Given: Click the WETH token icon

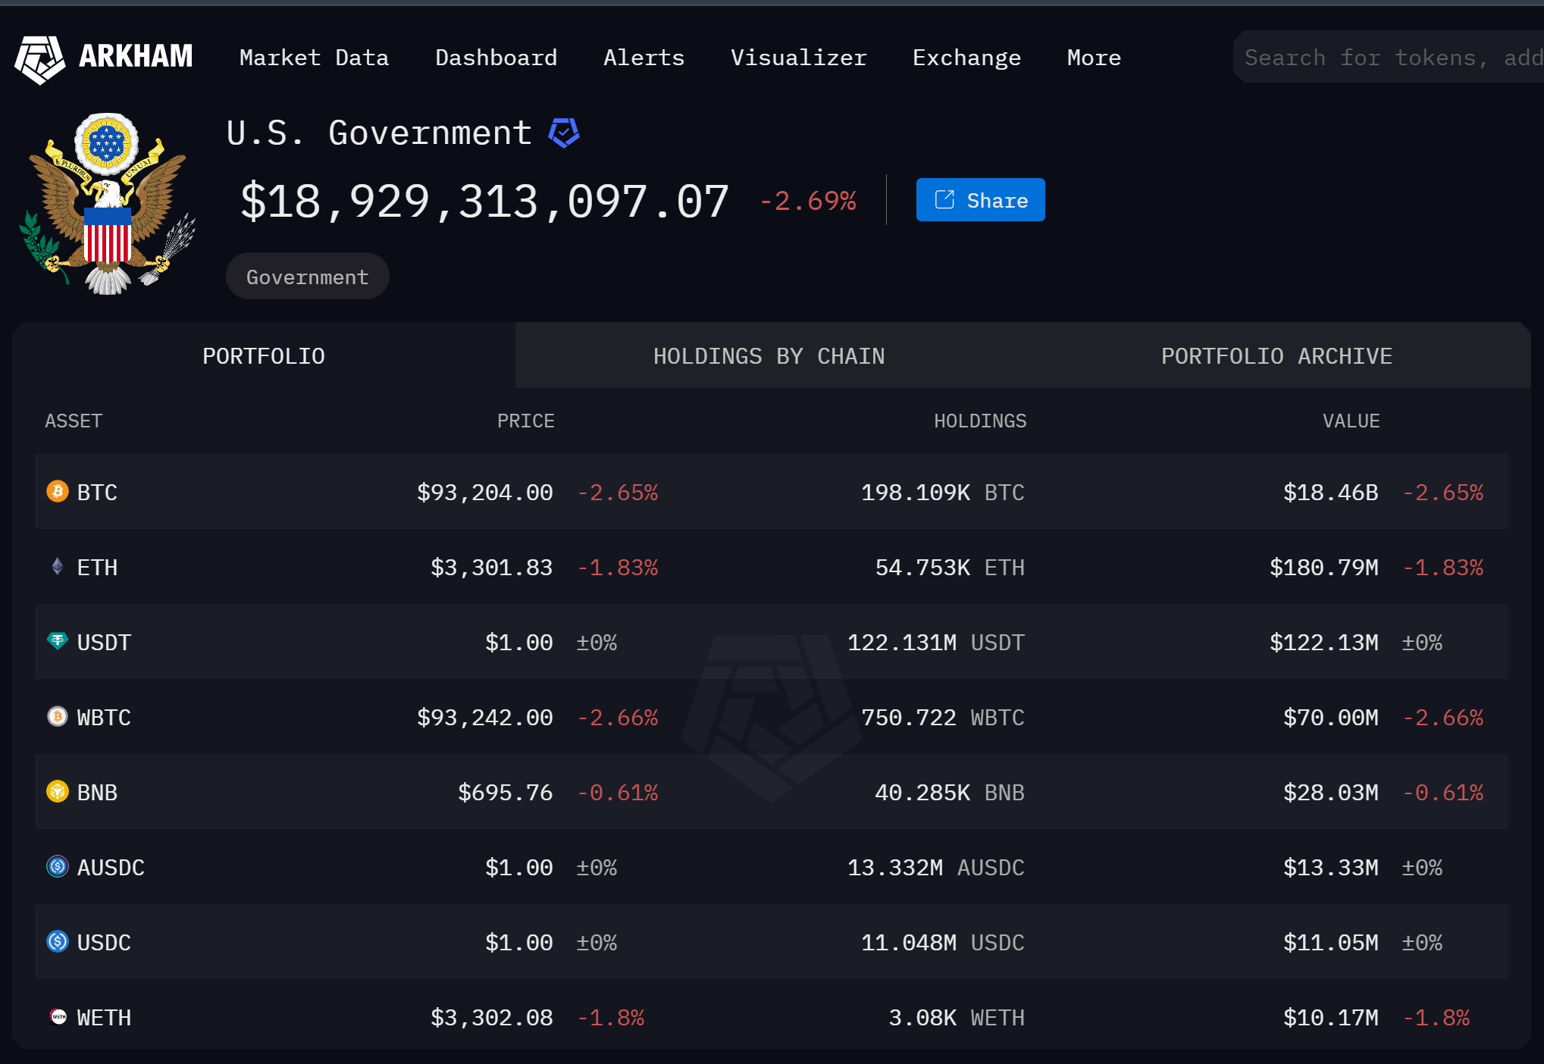Looking at the screenshot, I should (x=58, y=1016).
